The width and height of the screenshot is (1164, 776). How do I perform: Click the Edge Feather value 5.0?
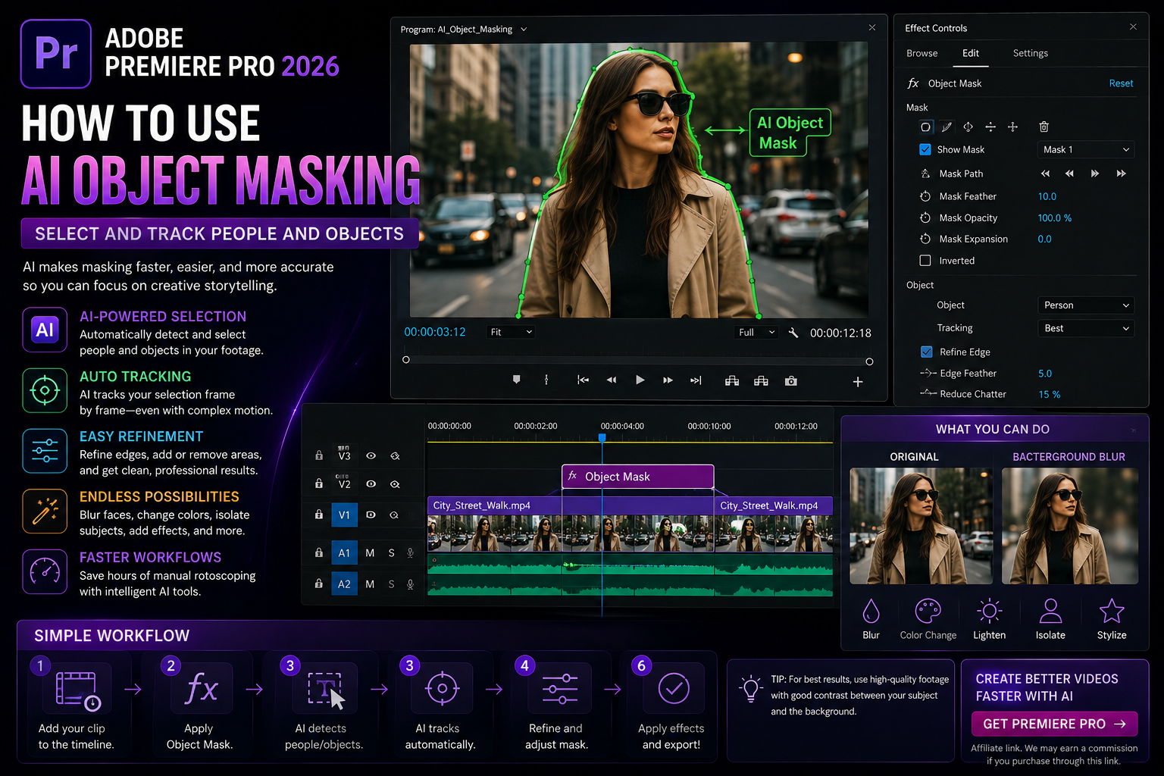click(x=1045, y=374)
